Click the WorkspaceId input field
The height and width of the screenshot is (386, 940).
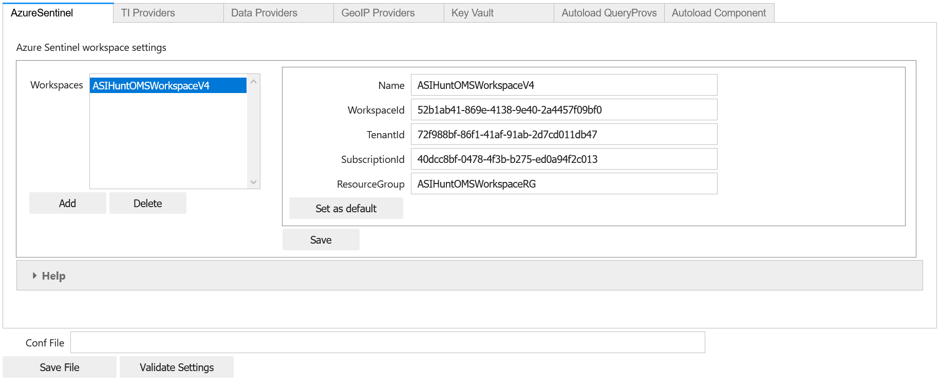click(564, 110)
